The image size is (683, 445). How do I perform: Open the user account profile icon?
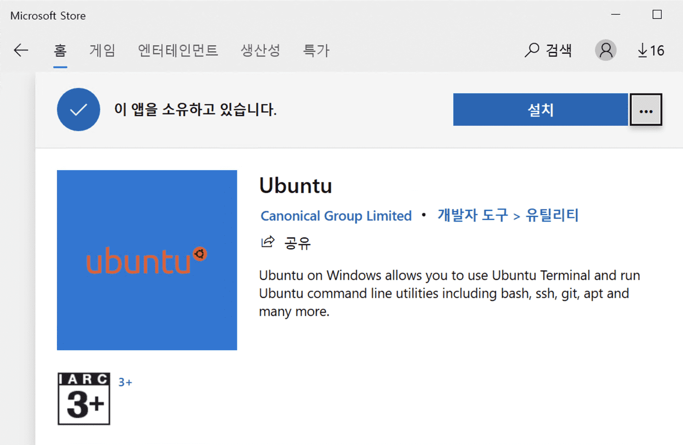tap(605, 50)
